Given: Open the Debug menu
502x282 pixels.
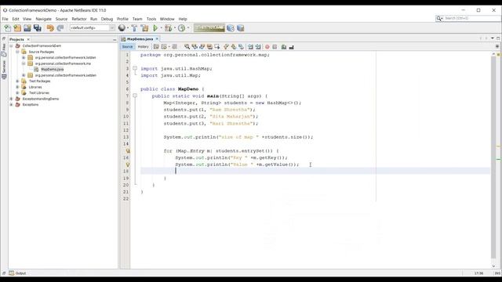Looking at the screenshot, I should [107, 19].
